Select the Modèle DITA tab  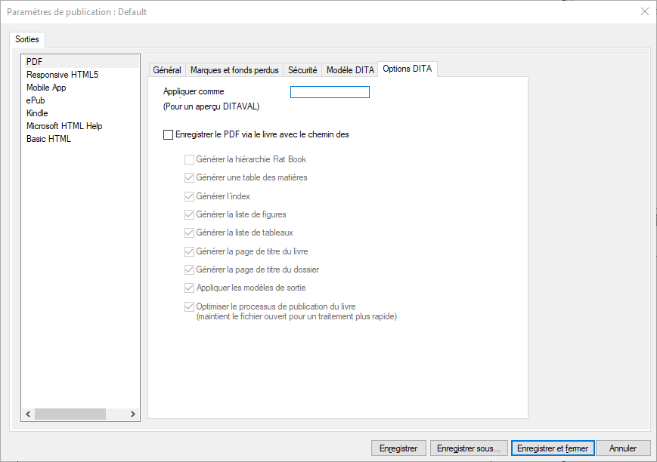click(350, 70)
